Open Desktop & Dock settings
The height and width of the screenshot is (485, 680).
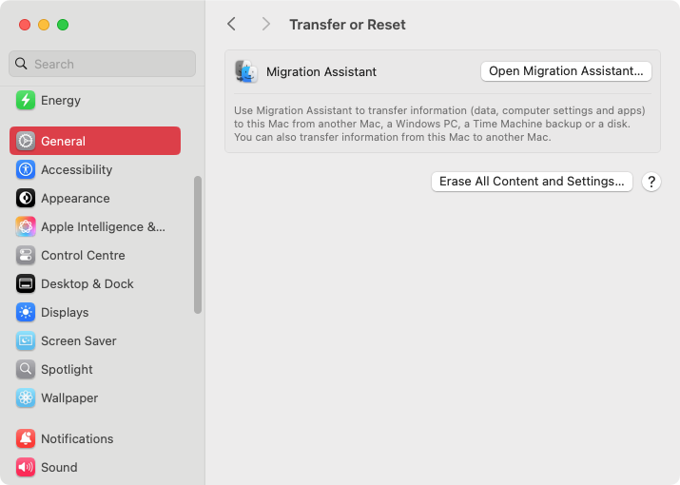click(x=95, y=284)
